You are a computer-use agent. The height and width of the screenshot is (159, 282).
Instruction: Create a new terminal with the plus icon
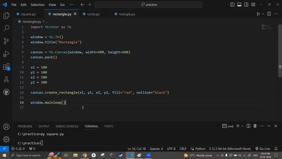click(238, 126)
